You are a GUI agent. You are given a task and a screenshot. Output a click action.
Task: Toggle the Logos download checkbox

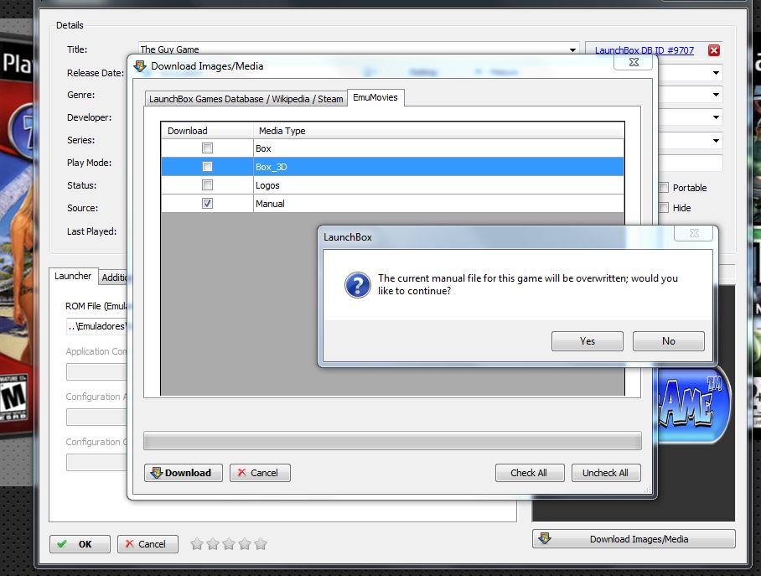[207, 185]
